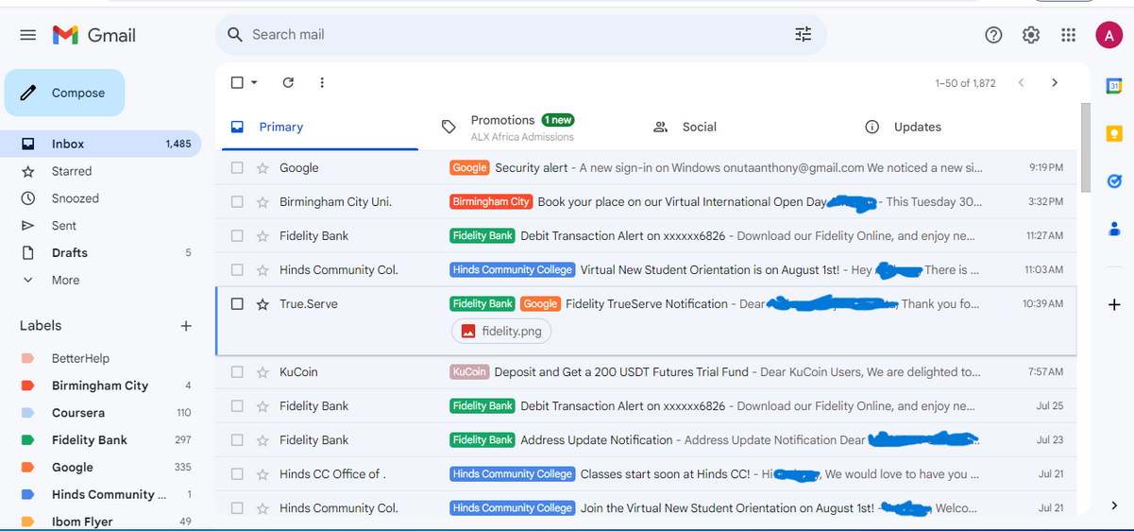1134x531 pixels.
Task: Compose a new email
Action: [64, 93]
